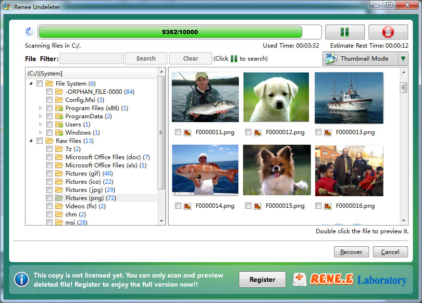Check the Pictures (png) checkbox
The height and width of the screenshot is (303, 422).
click(49, 198)
